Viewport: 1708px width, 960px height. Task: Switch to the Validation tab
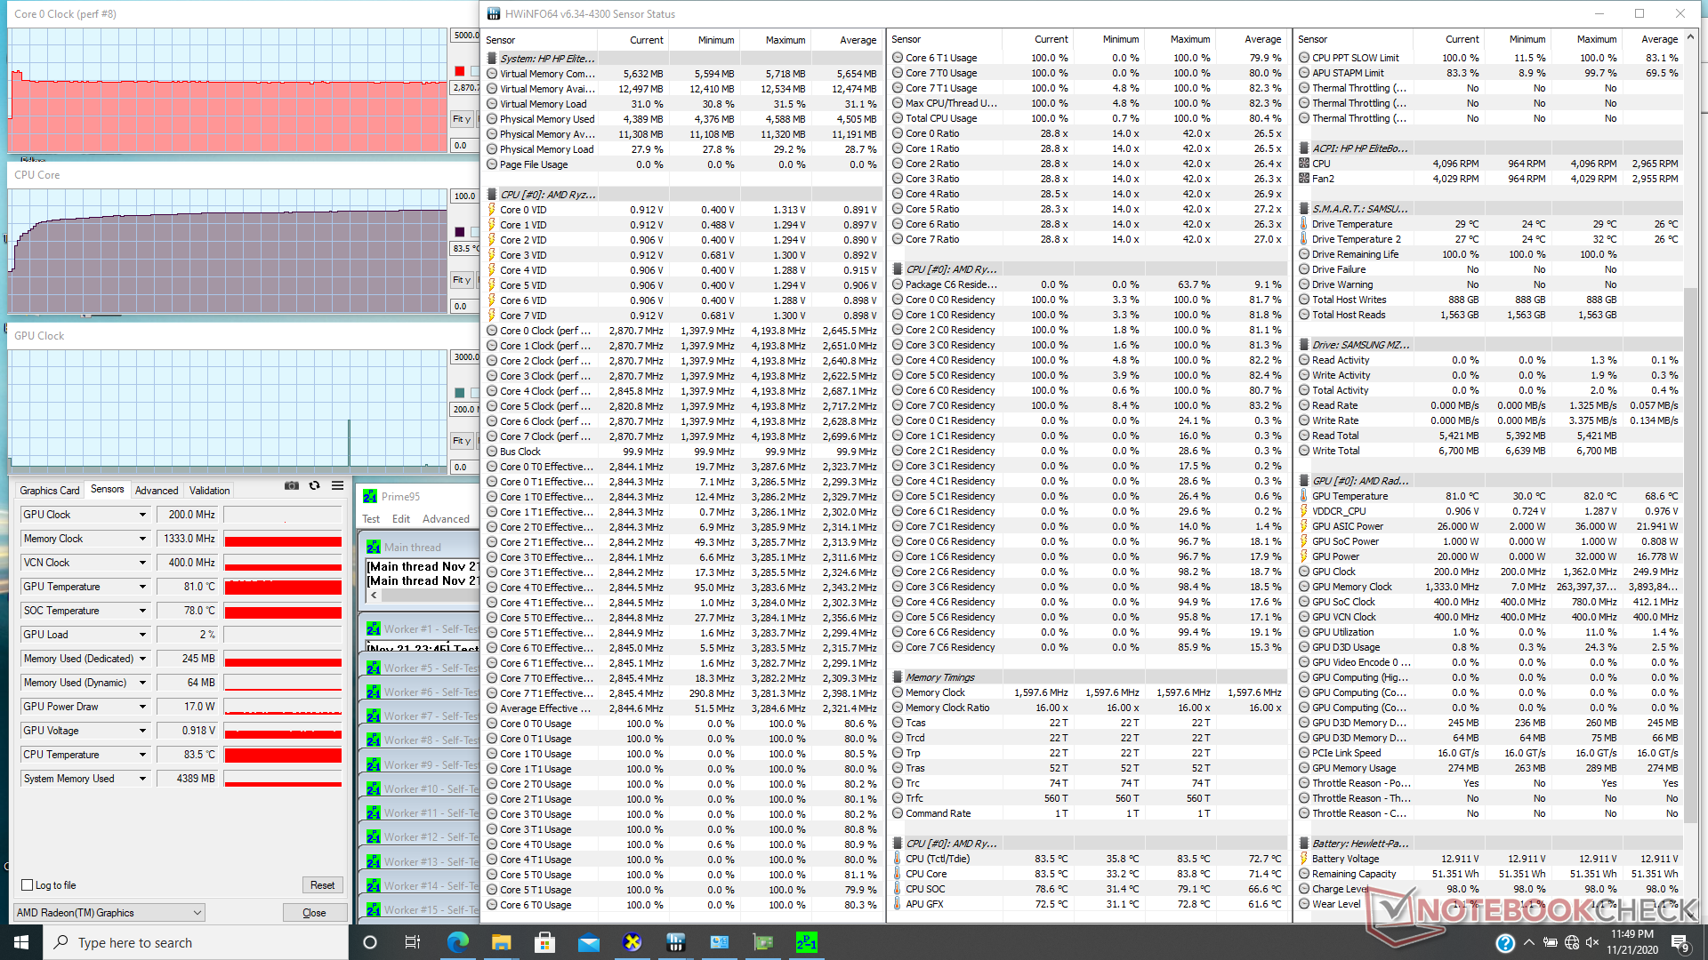coord(209,491)
